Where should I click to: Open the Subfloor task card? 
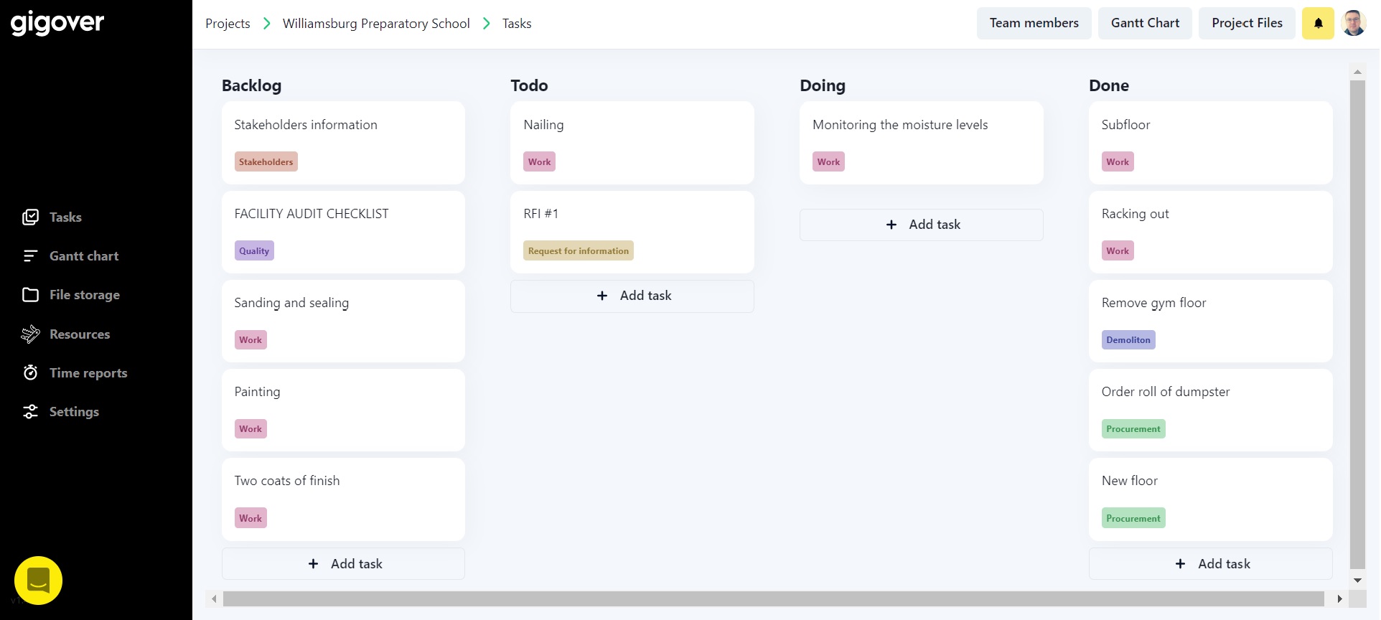pos(1210,143)
